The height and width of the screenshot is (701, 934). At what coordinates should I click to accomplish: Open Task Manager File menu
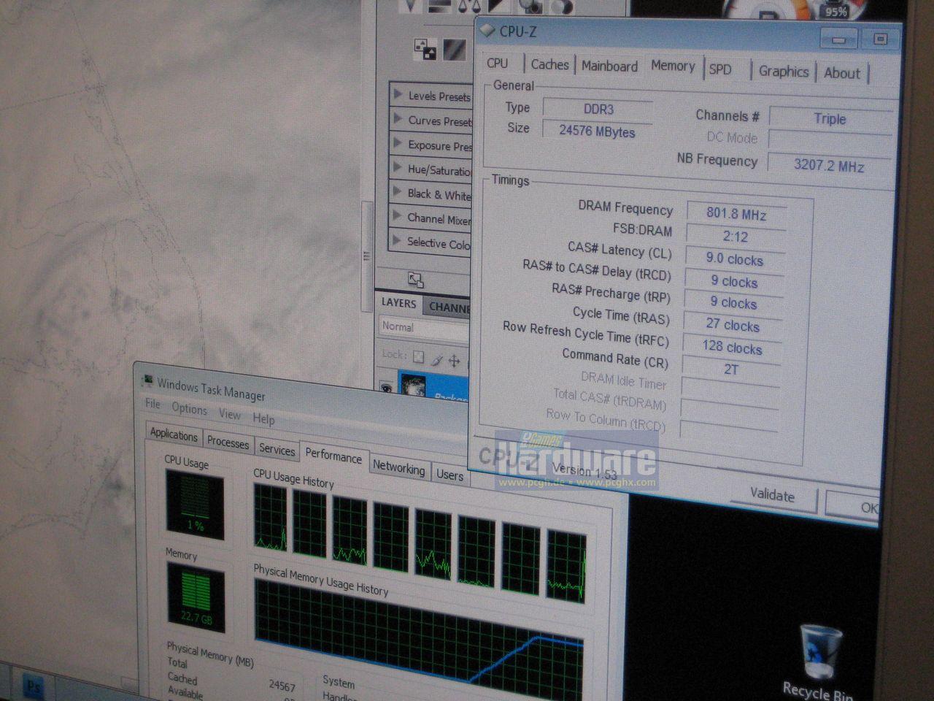153,404
